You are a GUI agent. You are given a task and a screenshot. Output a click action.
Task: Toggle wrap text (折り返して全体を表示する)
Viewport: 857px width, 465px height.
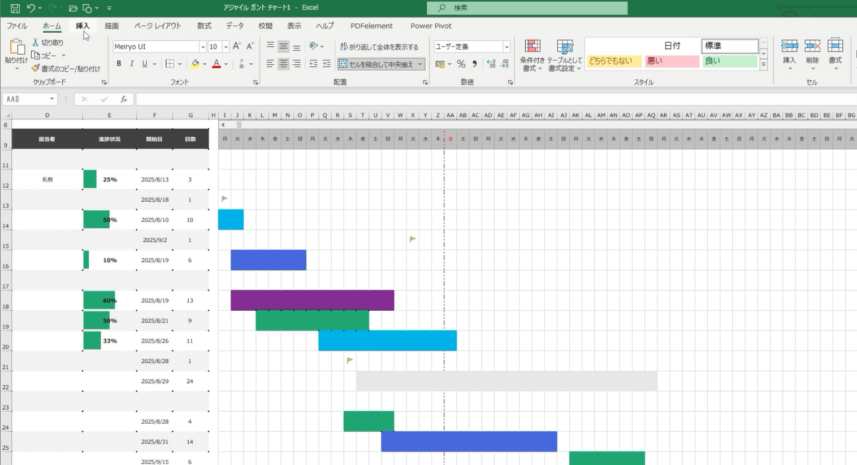(379, 47)
